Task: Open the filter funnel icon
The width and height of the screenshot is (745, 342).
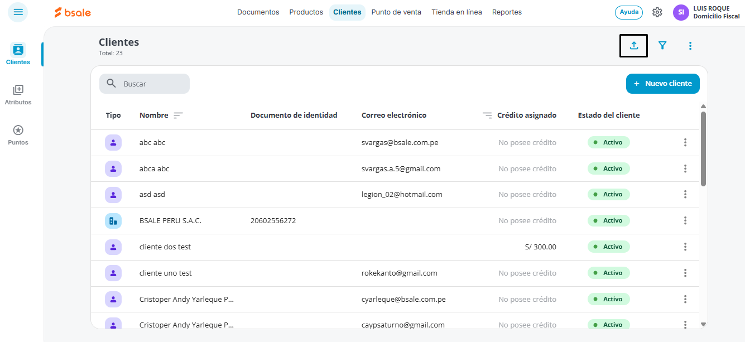Action: pos(662,46)
